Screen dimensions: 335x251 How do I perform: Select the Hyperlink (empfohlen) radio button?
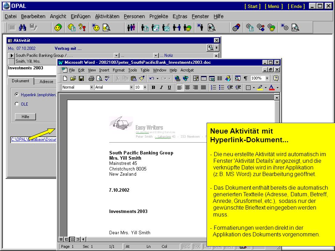pyautogui.click(x=17, y=94)
